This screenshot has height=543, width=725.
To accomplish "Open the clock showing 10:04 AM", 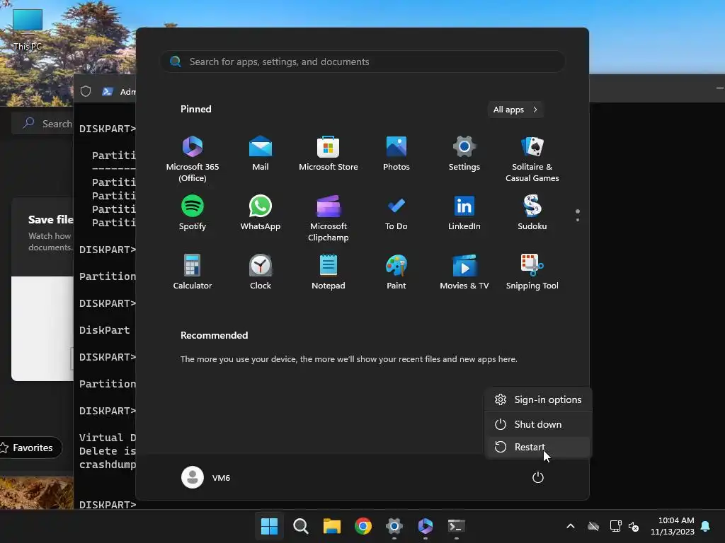I will [673, 526].
